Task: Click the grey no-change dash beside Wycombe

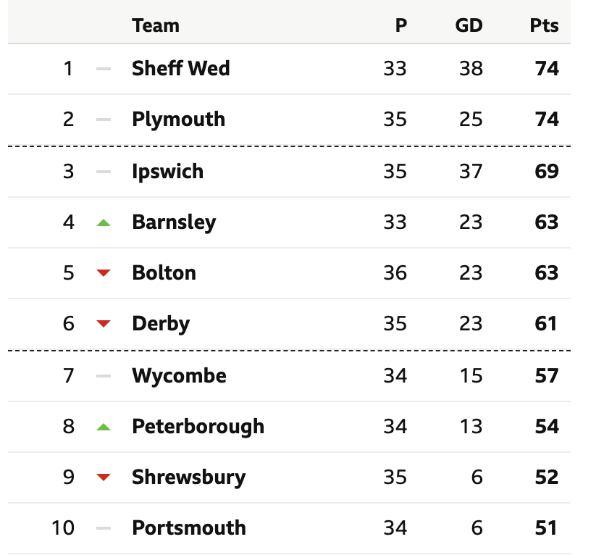Action: click(x=104, y=376)
